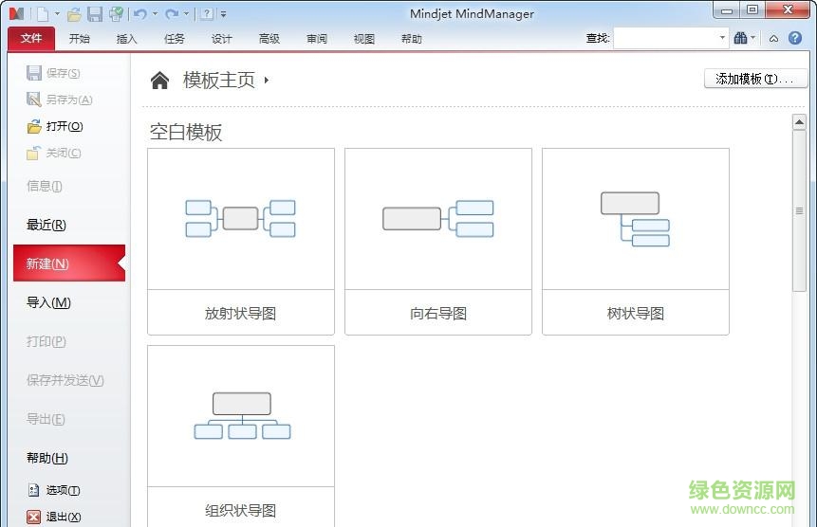Viewport: 817px width, 527px height.
Task: Select 信息(I) in the file menu
Action: [x=45, y=186]
